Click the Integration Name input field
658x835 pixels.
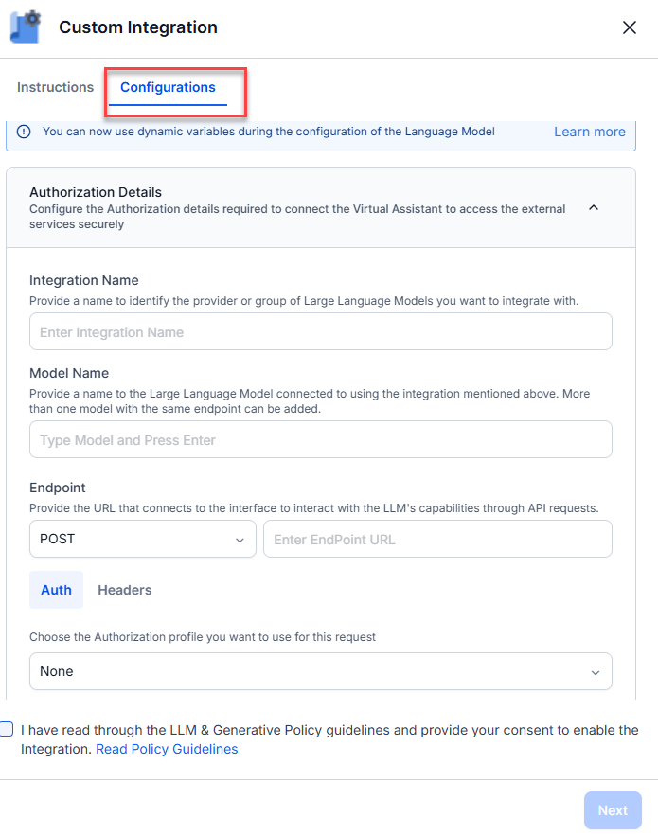pyautogui.click(x=320, y=332)
